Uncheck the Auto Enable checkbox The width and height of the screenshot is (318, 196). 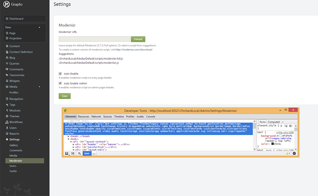(60, 74)
